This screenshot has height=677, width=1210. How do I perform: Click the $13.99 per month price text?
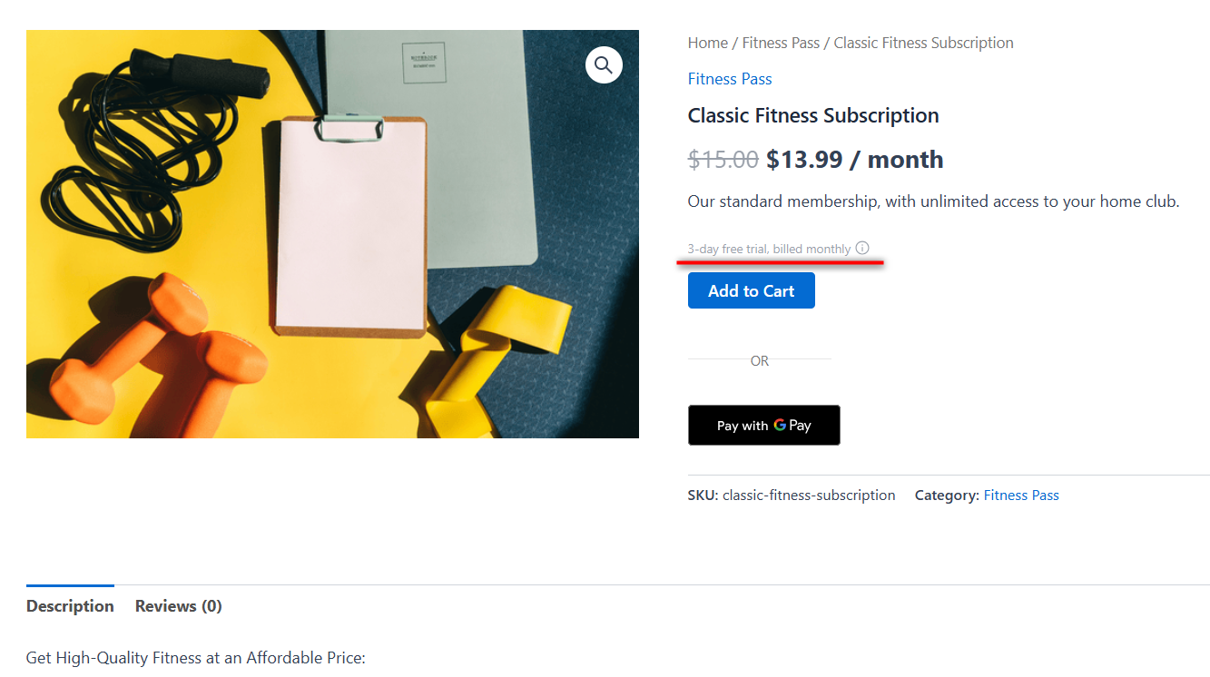click(x=854, y=159)
